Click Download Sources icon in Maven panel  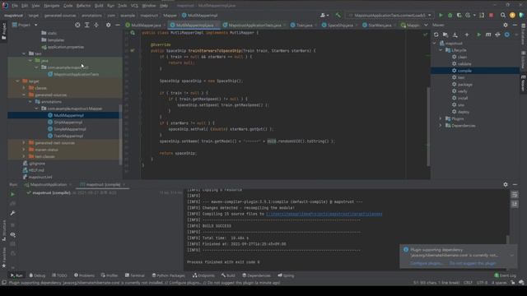(x=455, y=35)
